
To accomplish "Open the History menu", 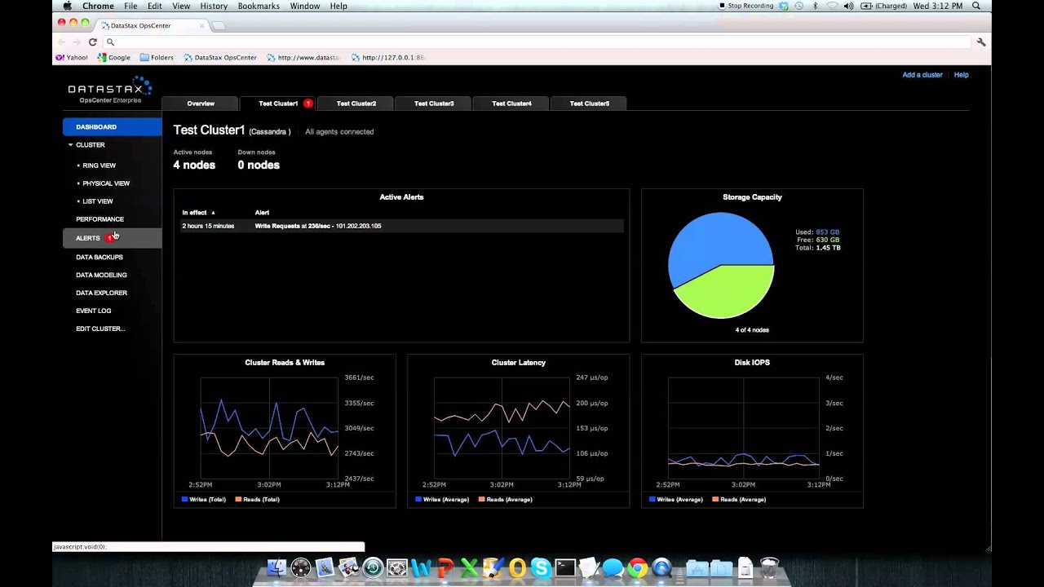I will click(214, 6).
